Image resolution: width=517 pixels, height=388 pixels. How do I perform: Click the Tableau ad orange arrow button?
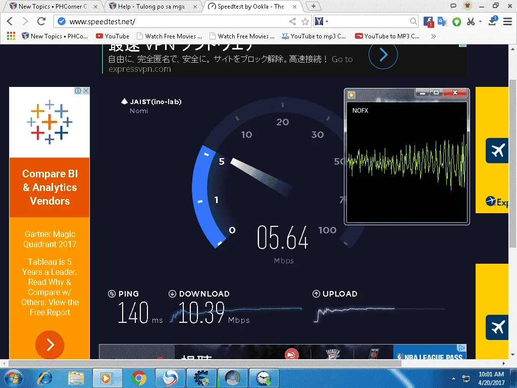click(x=50, y=345)
